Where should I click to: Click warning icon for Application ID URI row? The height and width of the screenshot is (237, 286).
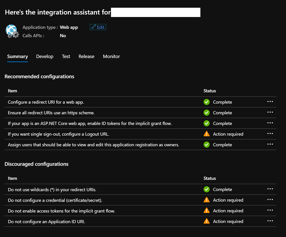point(206,221)
